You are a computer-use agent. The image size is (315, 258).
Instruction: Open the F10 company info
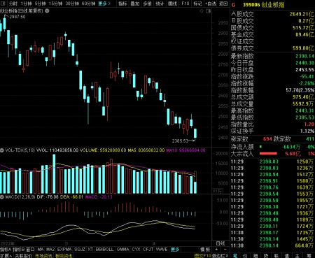coord(185,3)
